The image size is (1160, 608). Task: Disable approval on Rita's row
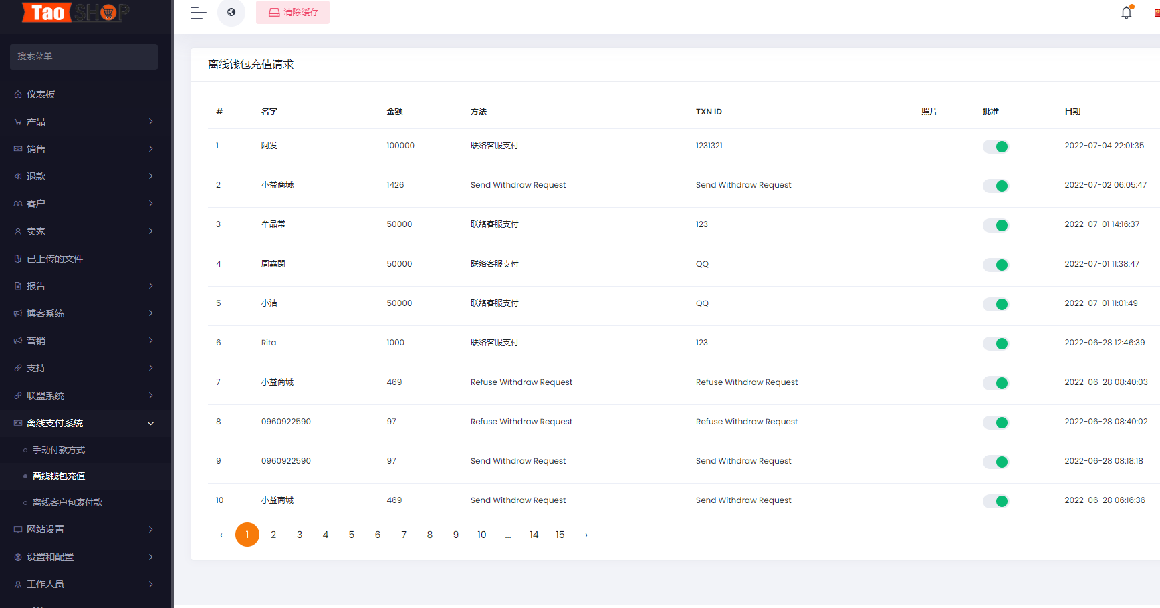coord(996,343)
